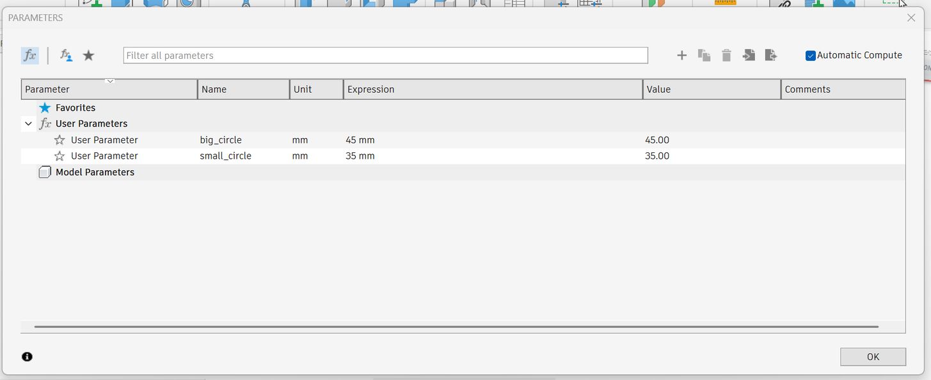Click the favorites star filter icon
The image size is (931, 380).
89,56
